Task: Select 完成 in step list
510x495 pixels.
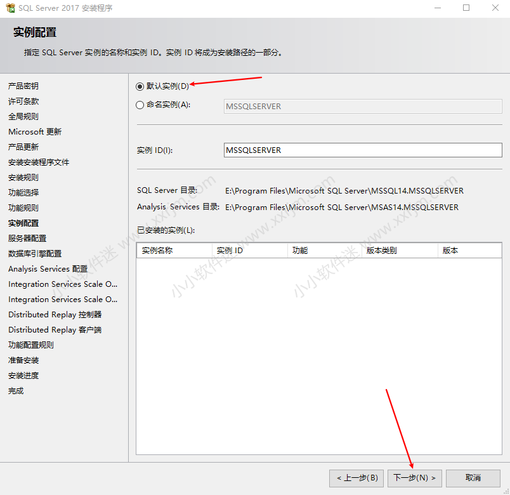Action: pos(16,391)
